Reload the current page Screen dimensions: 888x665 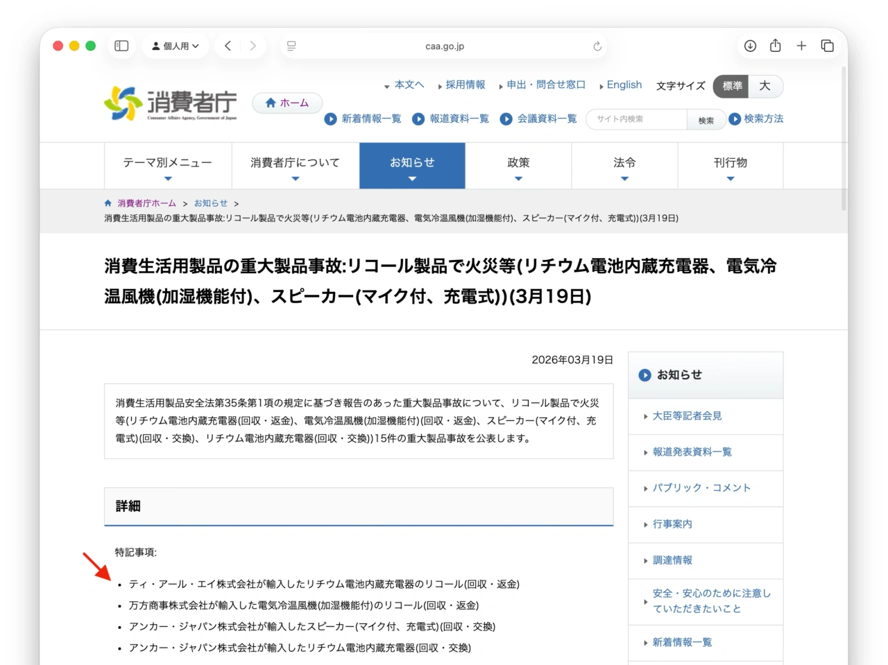597,46
